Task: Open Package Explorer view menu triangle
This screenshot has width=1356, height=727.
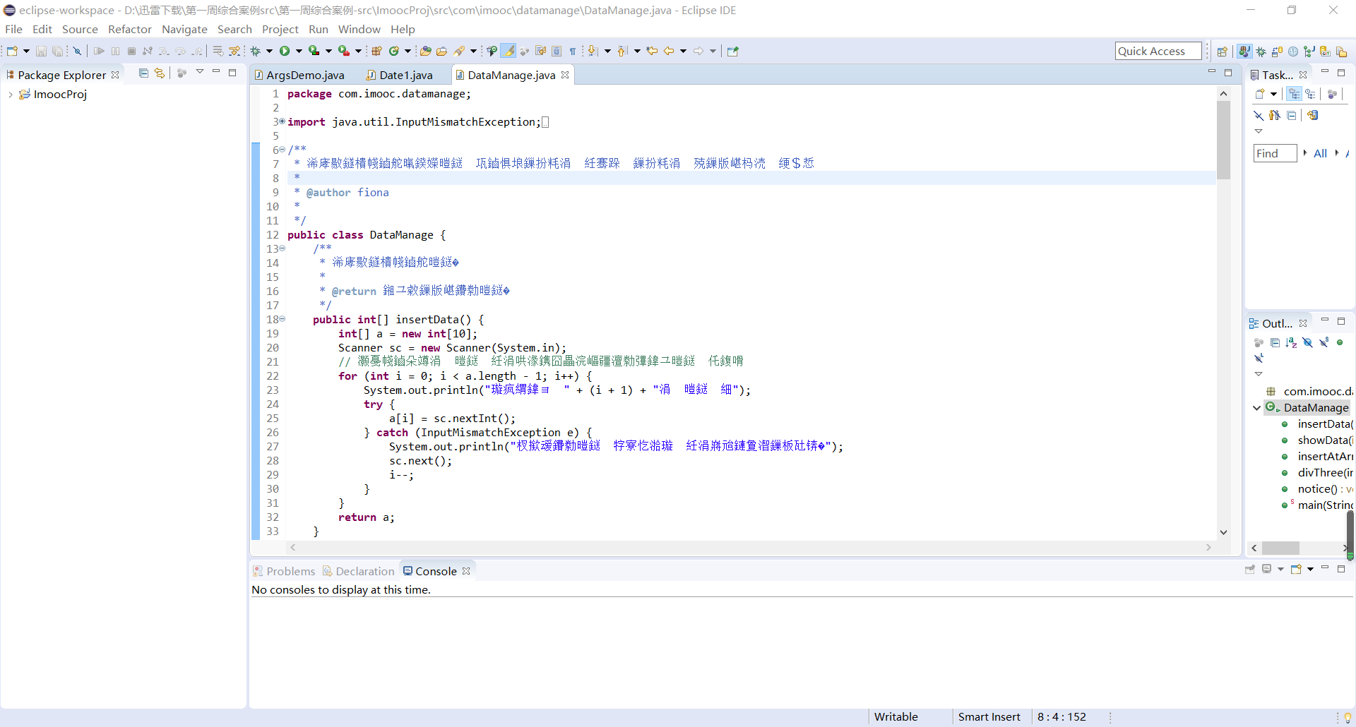Action: [x=200, y=72]
